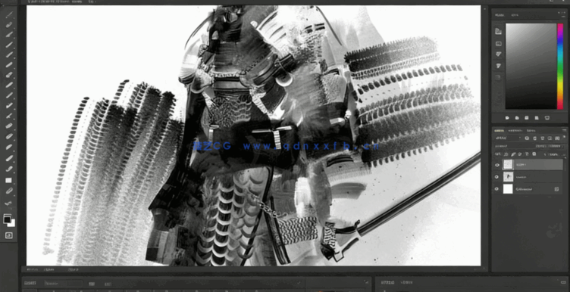Select the middle layer's thumbnail
This screenshot has width=570, height=292.
(x=508, y=177)
